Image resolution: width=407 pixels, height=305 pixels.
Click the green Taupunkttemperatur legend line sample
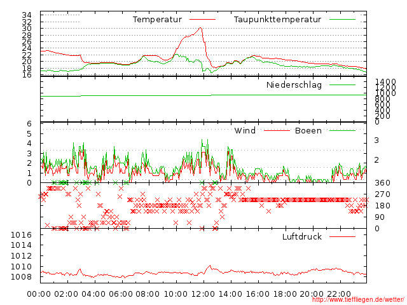(x=342, y=20)
